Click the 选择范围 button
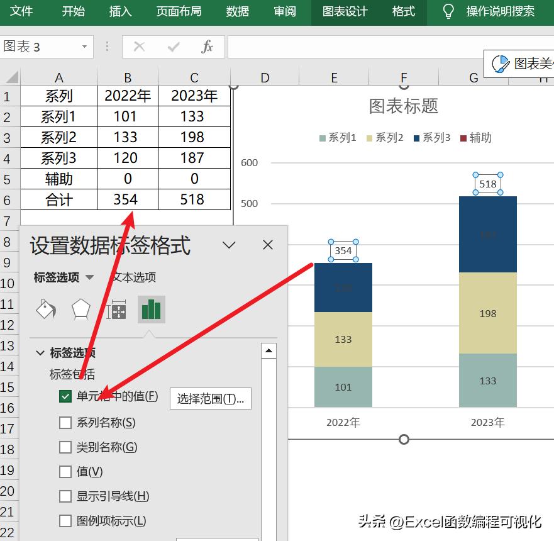The width and height of the screenshot is (554, 541). click(x=211, y=399)
